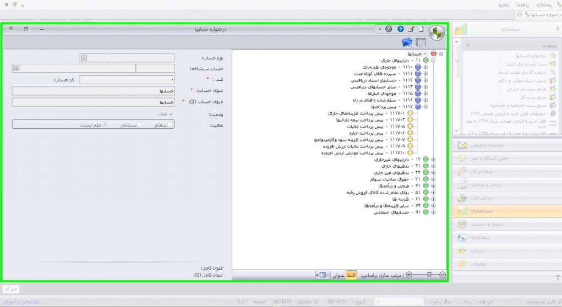Sort tree by عنوان toggle button
The image size is (562, 307).
pyautogui.click(x=339, y=275)
